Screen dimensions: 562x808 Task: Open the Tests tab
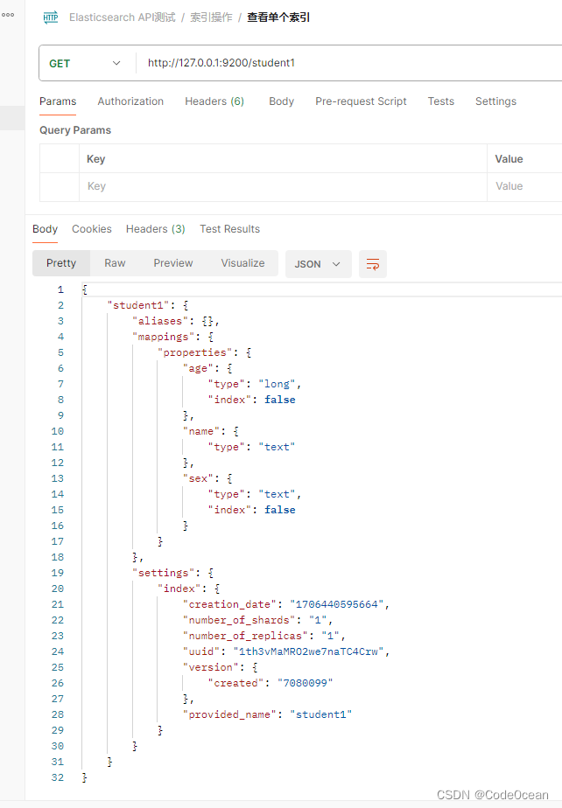(x=440, y=101)
